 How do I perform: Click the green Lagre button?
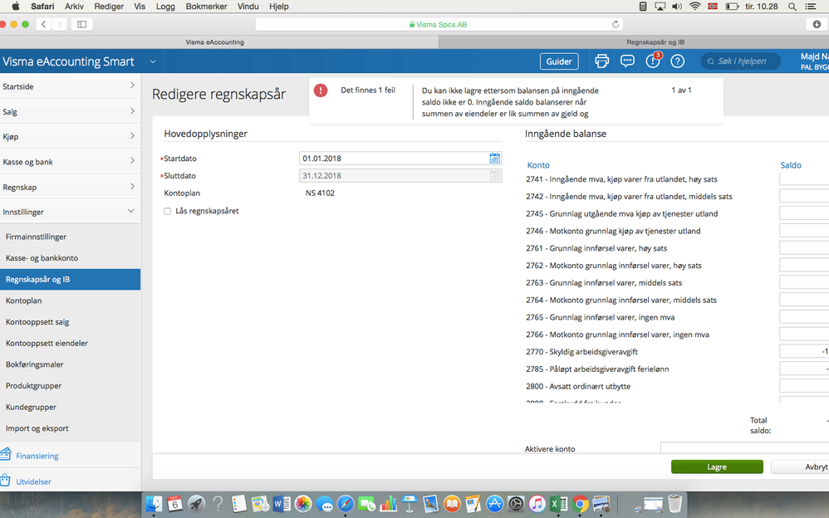(x=717, y=467)
